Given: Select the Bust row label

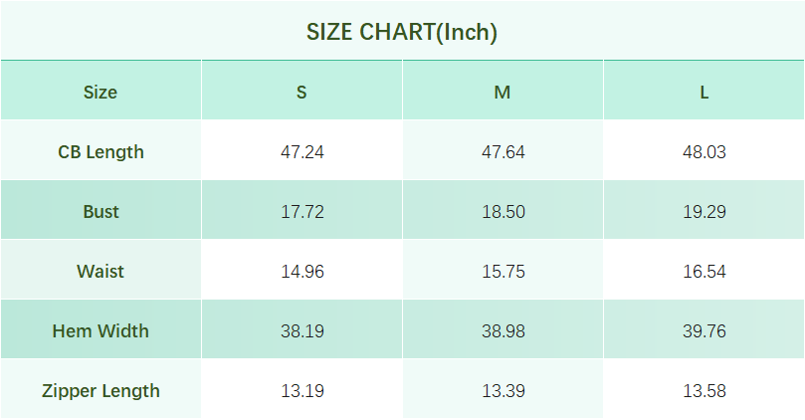Looking at the screenshot, I should point(101,212).
